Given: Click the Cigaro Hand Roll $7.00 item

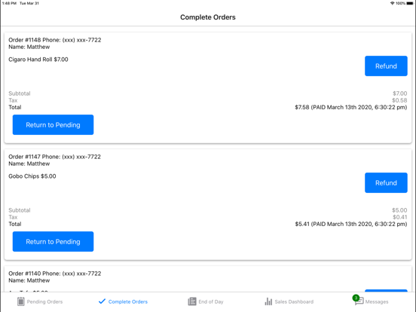Looking at the screenshot, I should (38, 60).
